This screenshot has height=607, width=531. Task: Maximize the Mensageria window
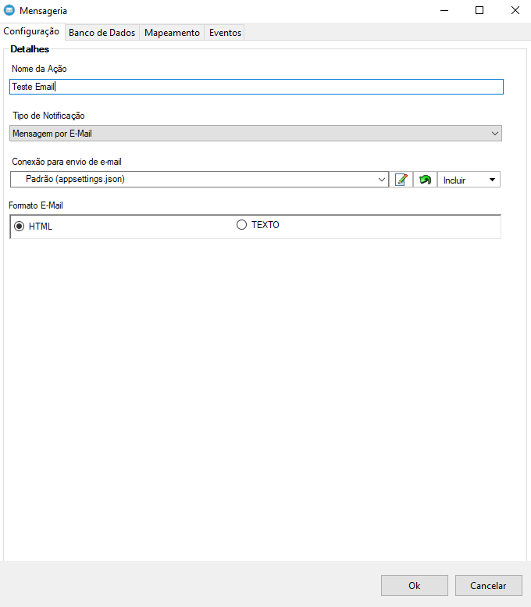pos(479,10)
